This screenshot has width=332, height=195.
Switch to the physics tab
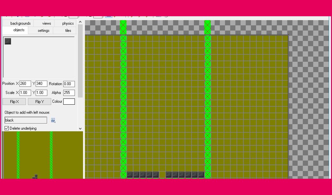pyautogui.click(x=68, y=23)
